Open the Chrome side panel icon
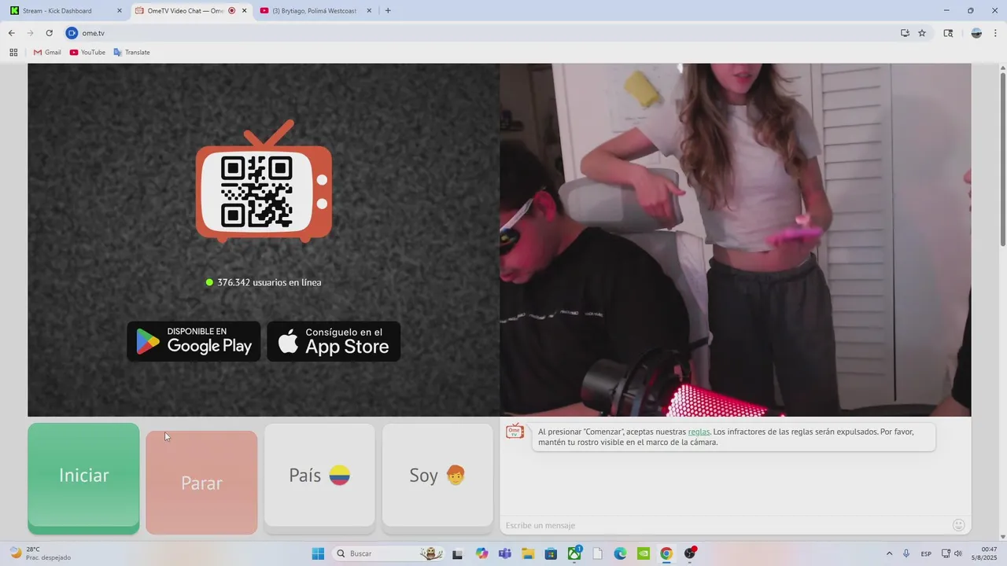The image size is (1007, 566). (948, 33)
